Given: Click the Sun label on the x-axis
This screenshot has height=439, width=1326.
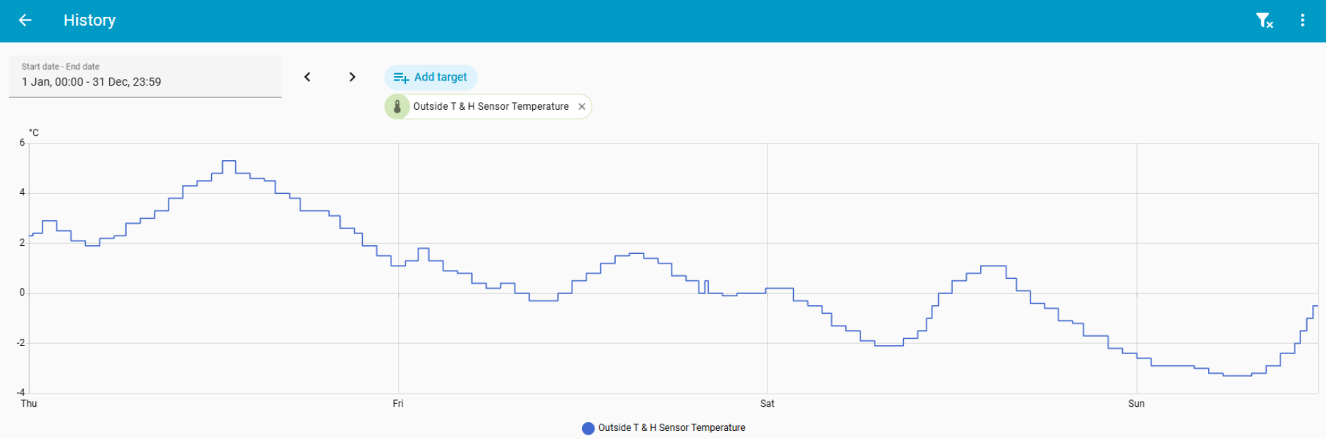Looking at the screenshot, I should [x=1136, y=404].
